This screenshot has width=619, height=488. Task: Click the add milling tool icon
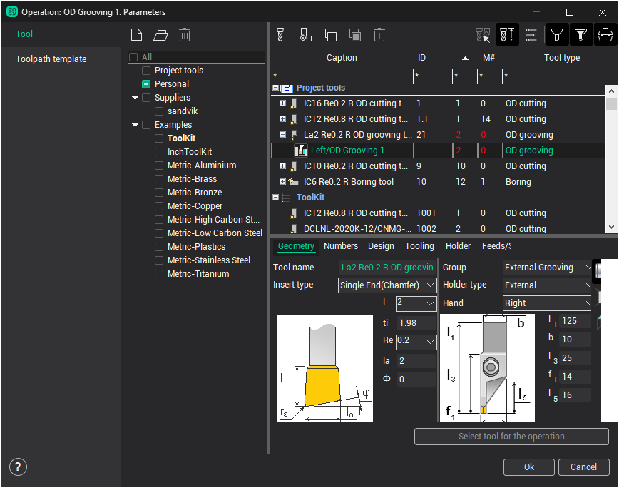click(282, 34)
